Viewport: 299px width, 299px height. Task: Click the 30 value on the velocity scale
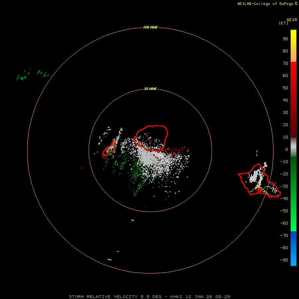point(285,113)
